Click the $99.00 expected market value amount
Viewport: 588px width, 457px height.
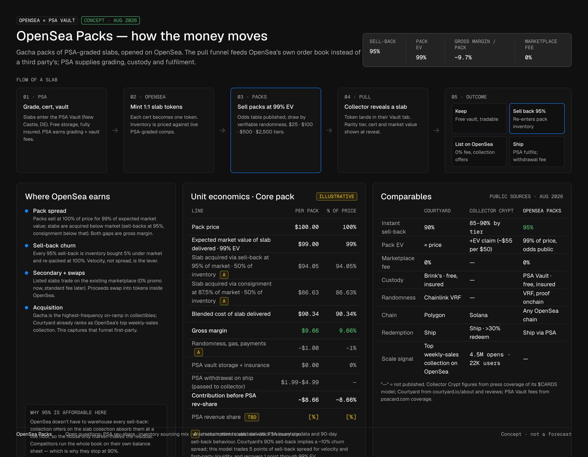point(308,244)
